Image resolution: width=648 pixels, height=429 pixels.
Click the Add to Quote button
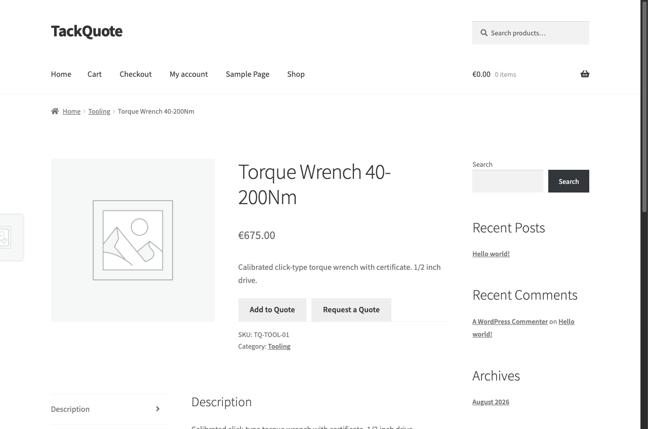point(272,310)
